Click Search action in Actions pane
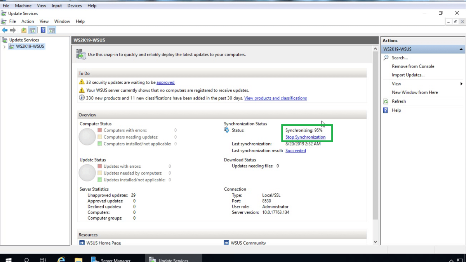 pyautogui.click(x=400, y=58)
